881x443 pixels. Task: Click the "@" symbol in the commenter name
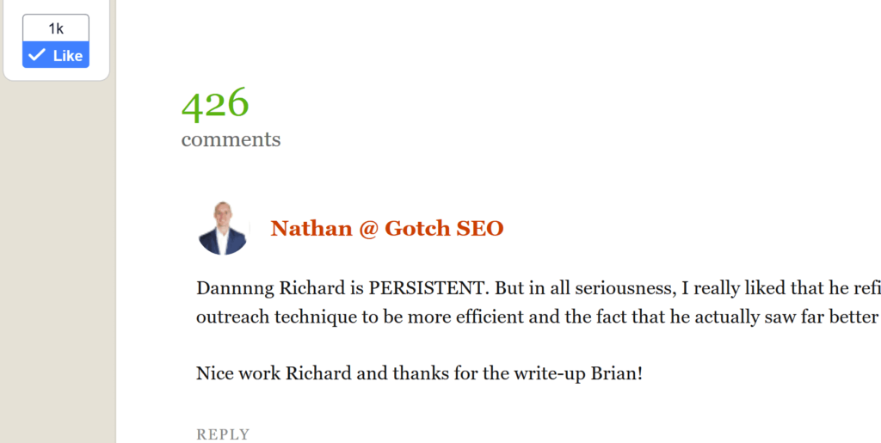pos(368,228)
